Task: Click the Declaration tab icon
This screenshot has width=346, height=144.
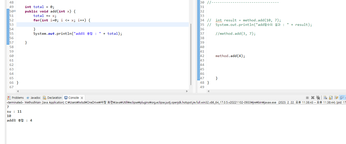Action: (x=45, y=98)
